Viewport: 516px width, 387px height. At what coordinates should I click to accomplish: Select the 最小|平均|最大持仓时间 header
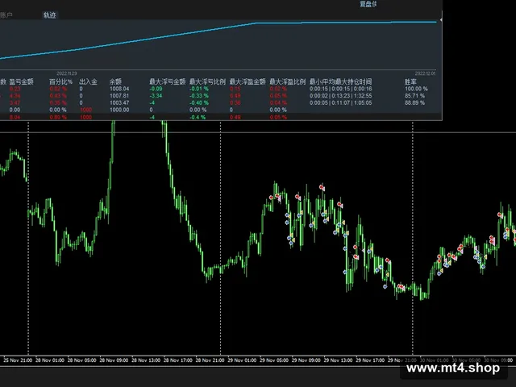[340, 81]
